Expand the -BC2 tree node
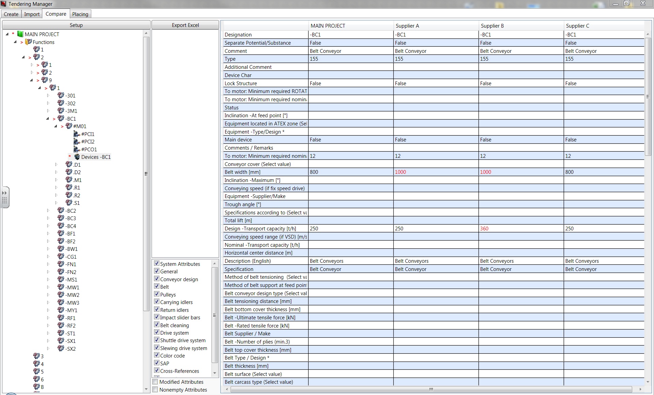The width and height of the screenshot is (654, 395). 48,211
